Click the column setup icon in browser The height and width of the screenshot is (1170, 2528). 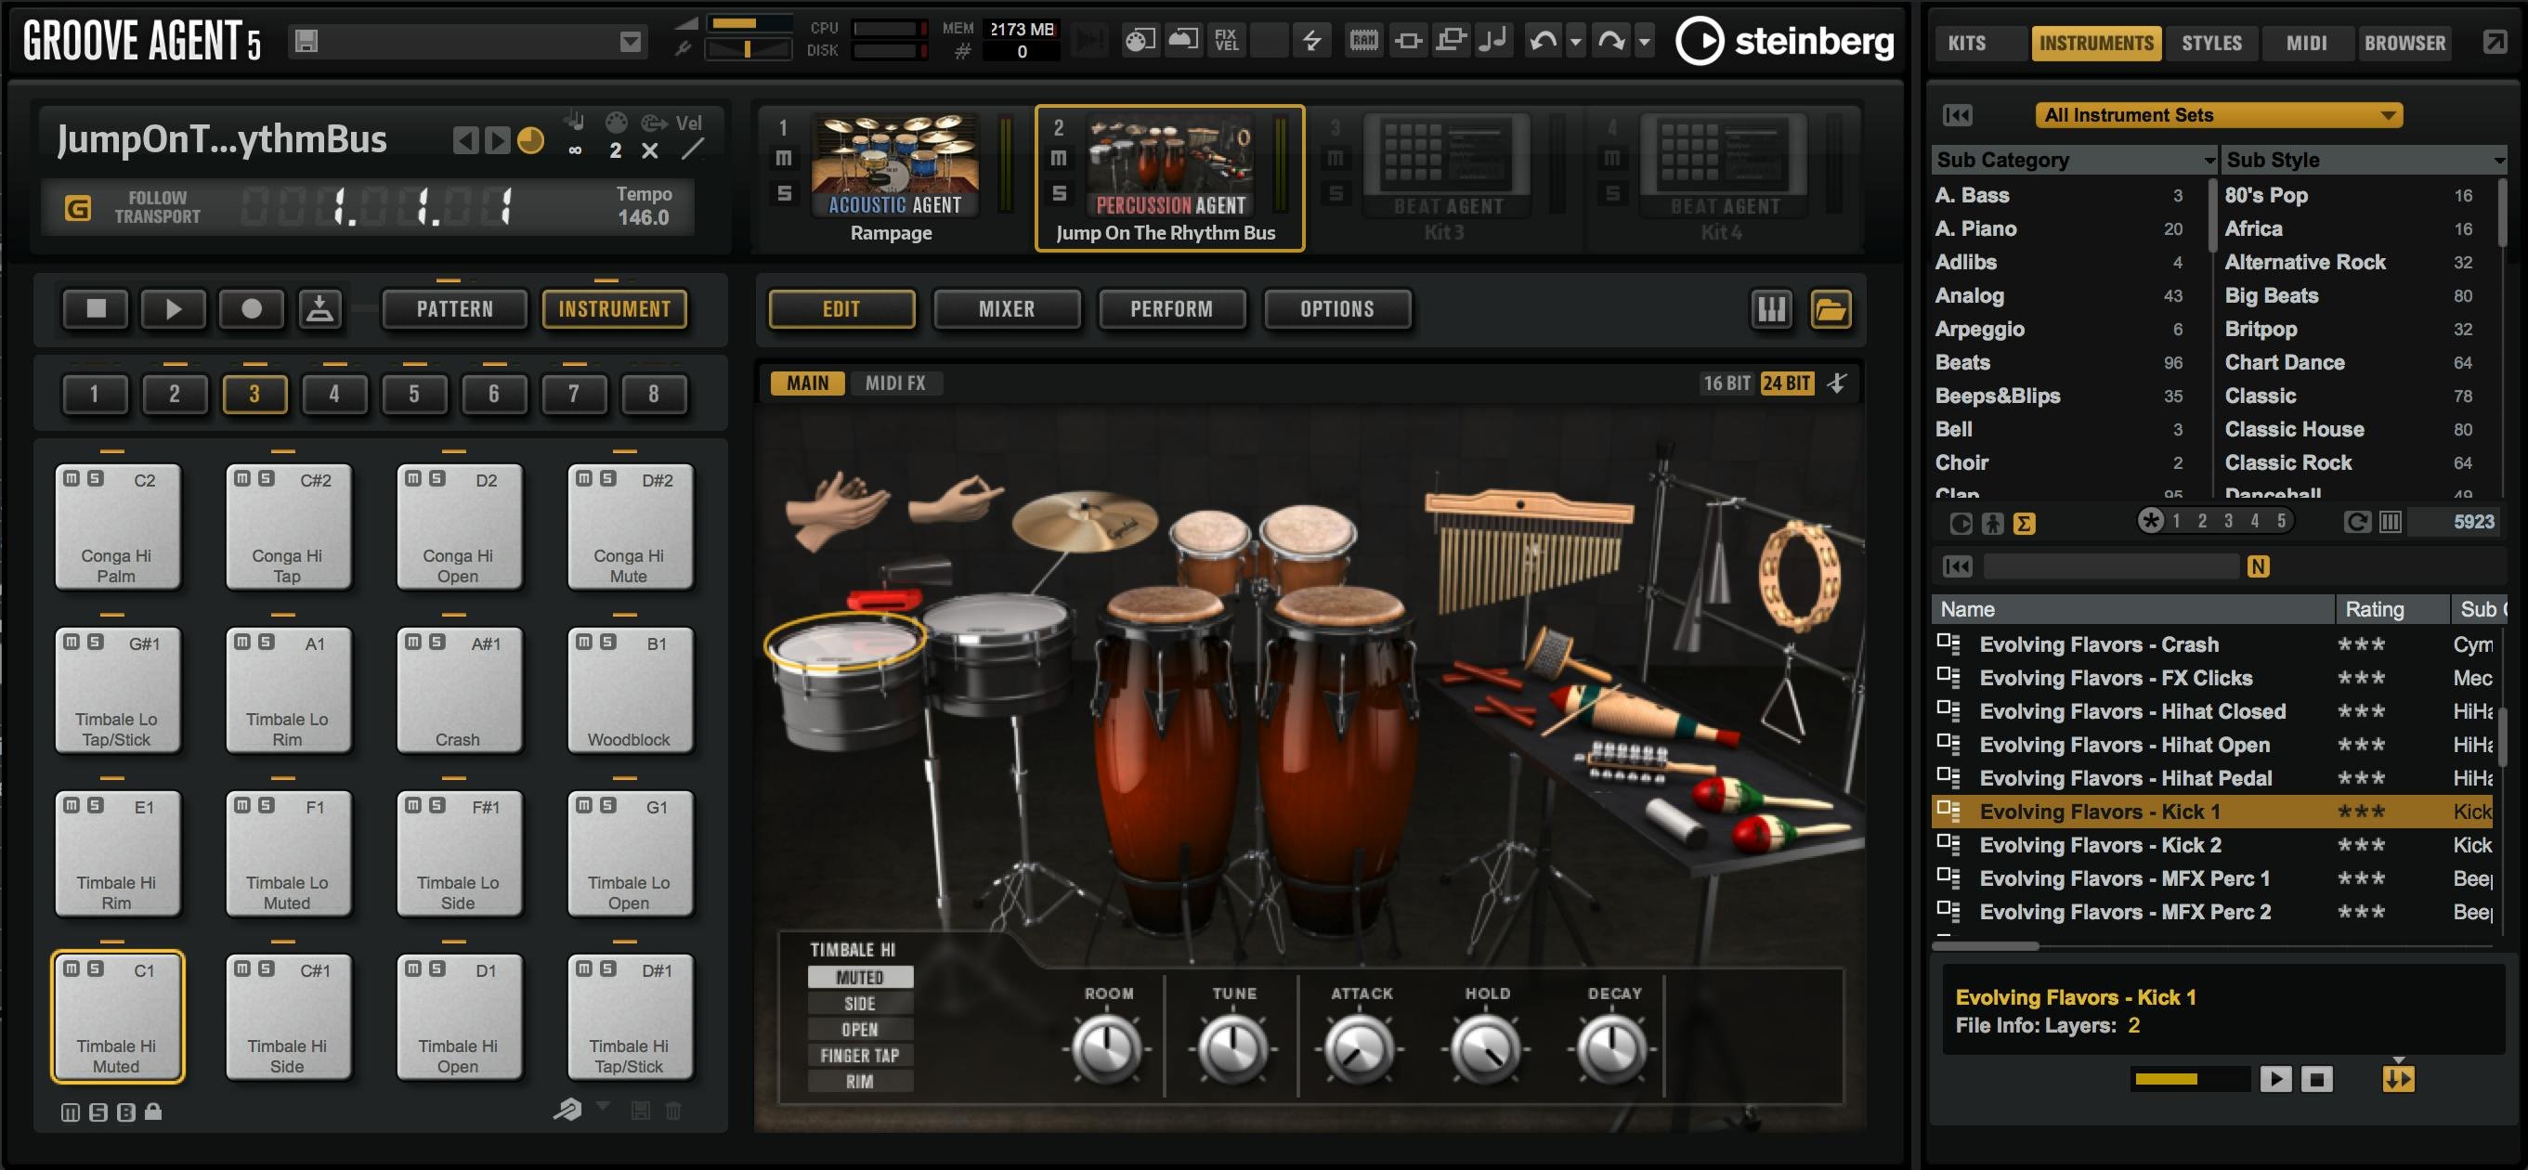pyautogui.click(x=2390, y=522)
